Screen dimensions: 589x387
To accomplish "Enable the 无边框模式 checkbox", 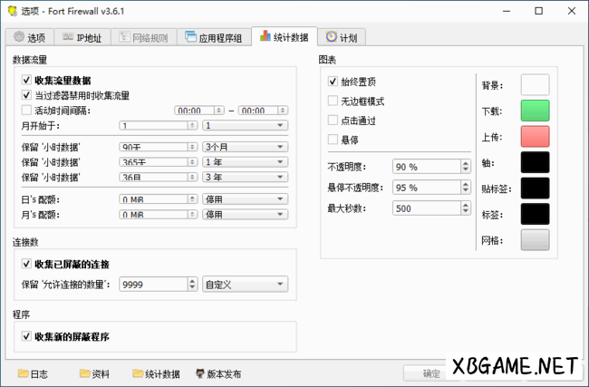I will coord(333,102).
